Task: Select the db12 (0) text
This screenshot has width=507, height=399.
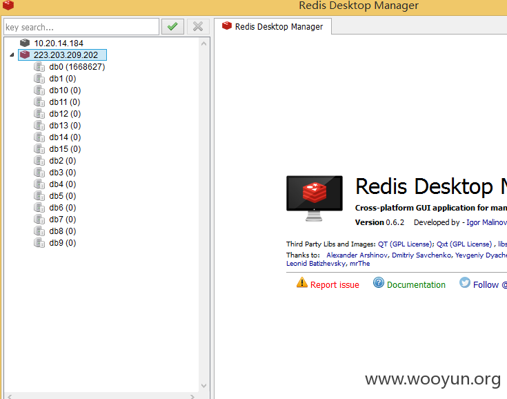Action: tap(65, 114)
